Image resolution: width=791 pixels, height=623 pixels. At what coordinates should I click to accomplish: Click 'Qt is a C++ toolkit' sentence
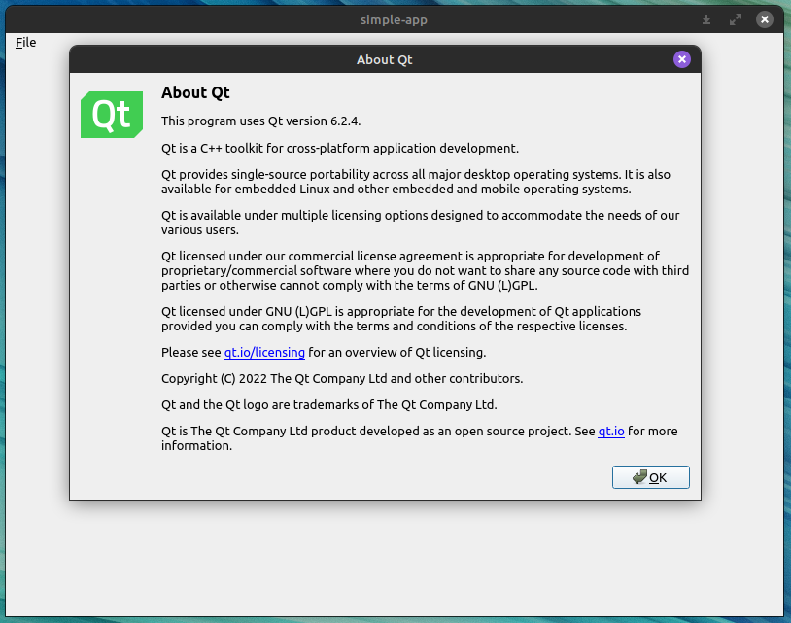(x=340, y=149)
